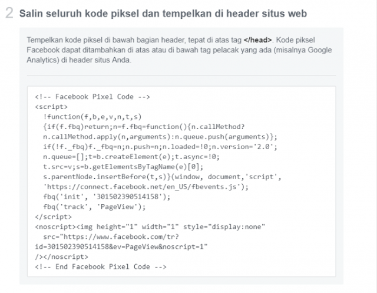Click the noscript img height line
Screen dimensions: 377x293
pyautogui.click(x=150, y=227)
